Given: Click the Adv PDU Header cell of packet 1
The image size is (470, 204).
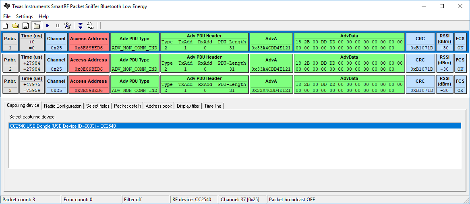Looking at the screenshot, I should click(205, 42).
